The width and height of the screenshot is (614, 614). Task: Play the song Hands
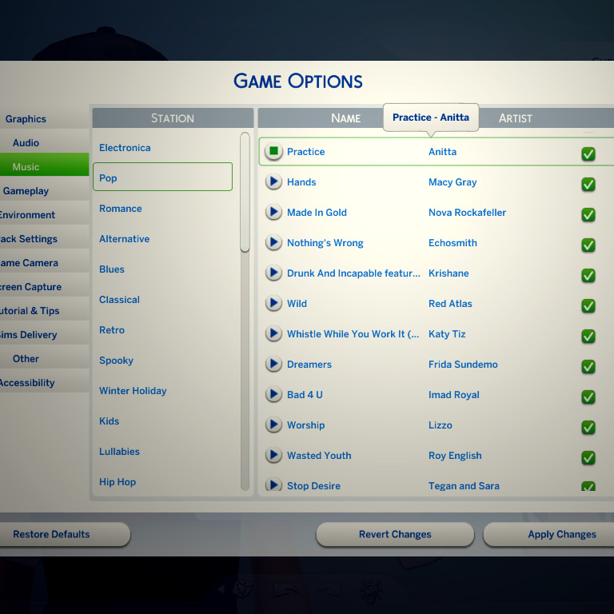273,181
